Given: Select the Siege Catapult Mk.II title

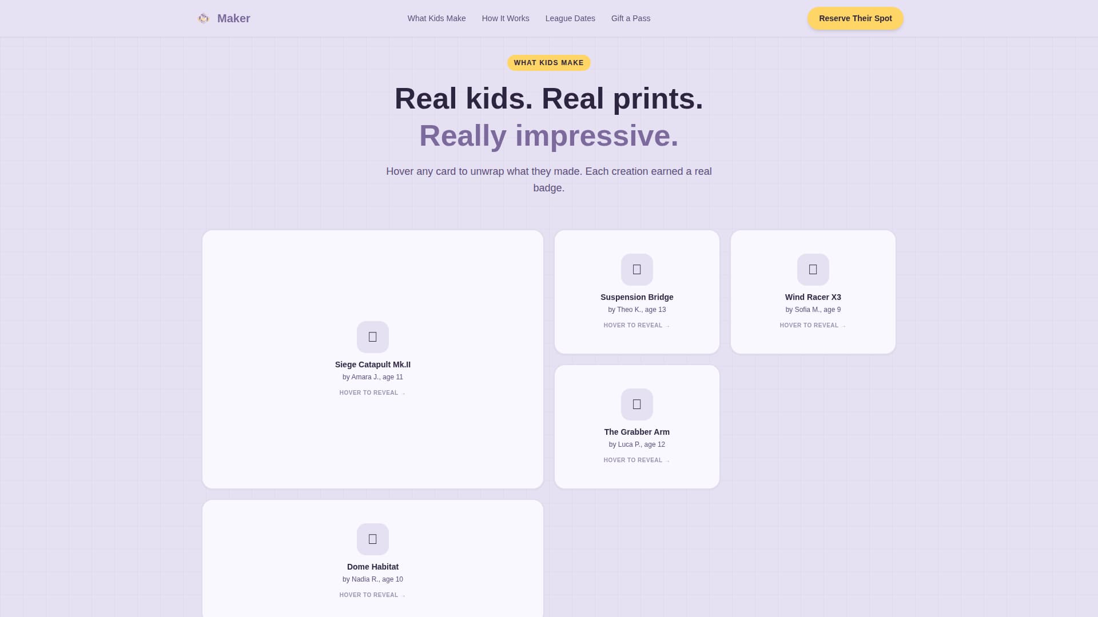Looking at the screenshot, I should [373, 364].
